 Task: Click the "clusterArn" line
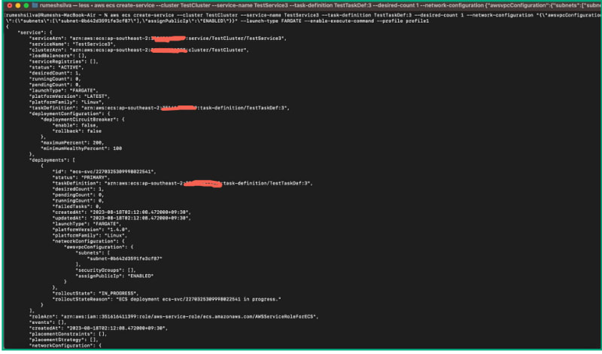click(x=138, y=50)
